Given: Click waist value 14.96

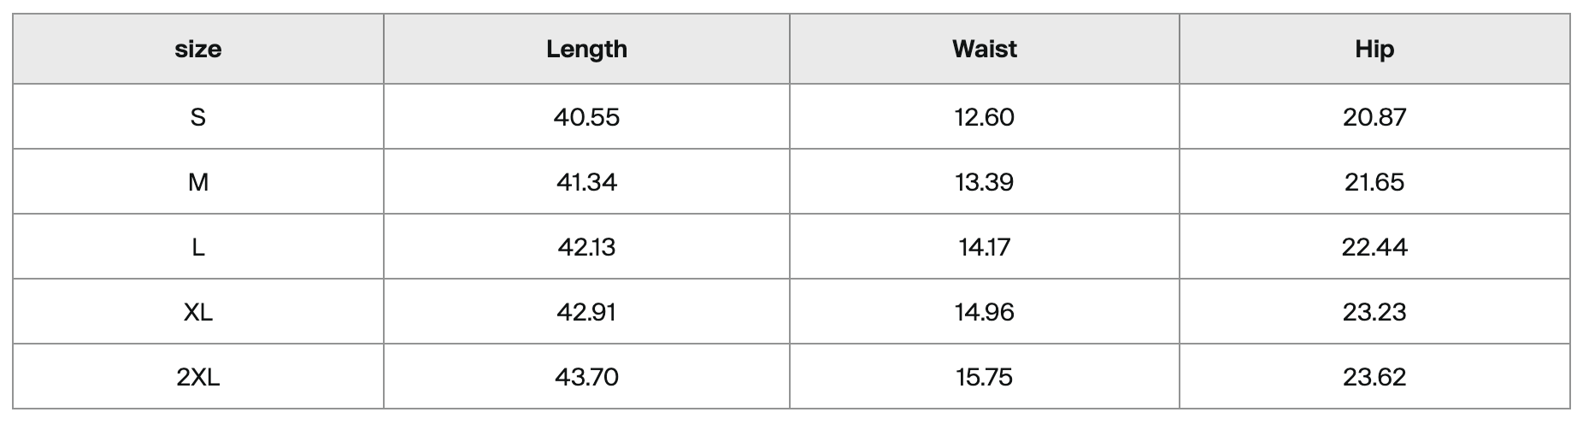Looking at the screenshot, I should [984, 312].
